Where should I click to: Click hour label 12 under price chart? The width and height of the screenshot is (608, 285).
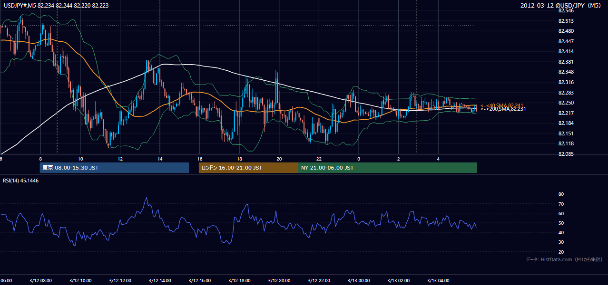[120, 159]
